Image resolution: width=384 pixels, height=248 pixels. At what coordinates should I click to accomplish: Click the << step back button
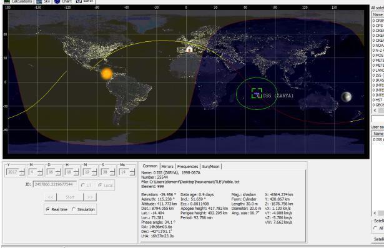(51, 197)
